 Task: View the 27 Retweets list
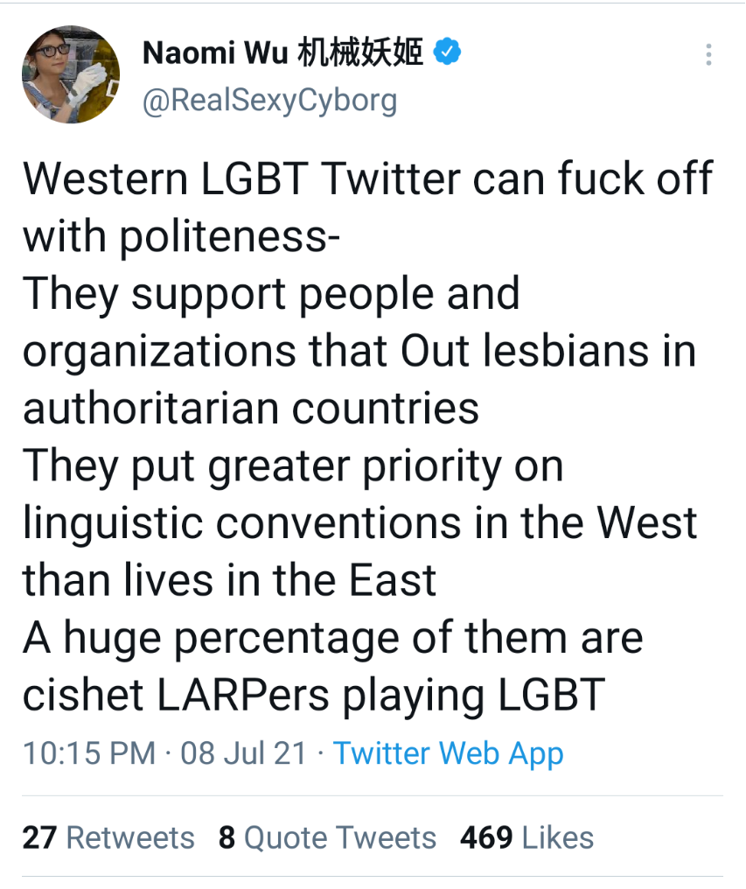click(x=108, y=837)
